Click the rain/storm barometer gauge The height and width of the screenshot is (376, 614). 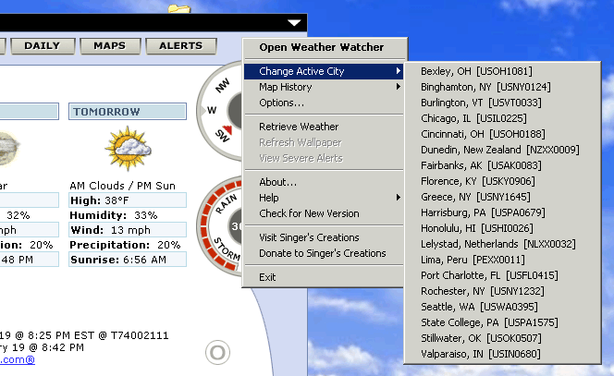coord(221,220)
